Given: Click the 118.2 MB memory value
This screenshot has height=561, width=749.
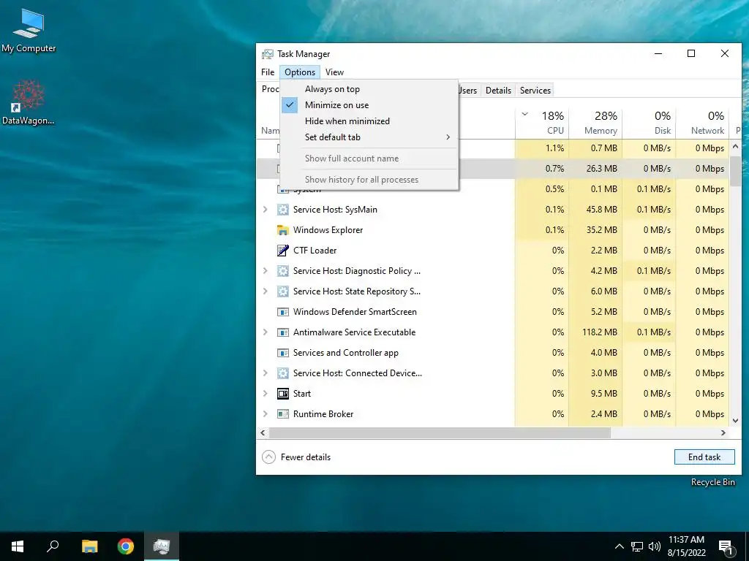Looking at the screenshot, I should pos(600,332).
